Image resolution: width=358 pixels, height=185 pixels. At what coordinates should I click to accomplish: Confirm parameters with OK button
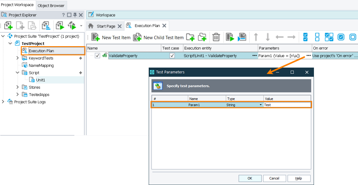coord(250,178)
